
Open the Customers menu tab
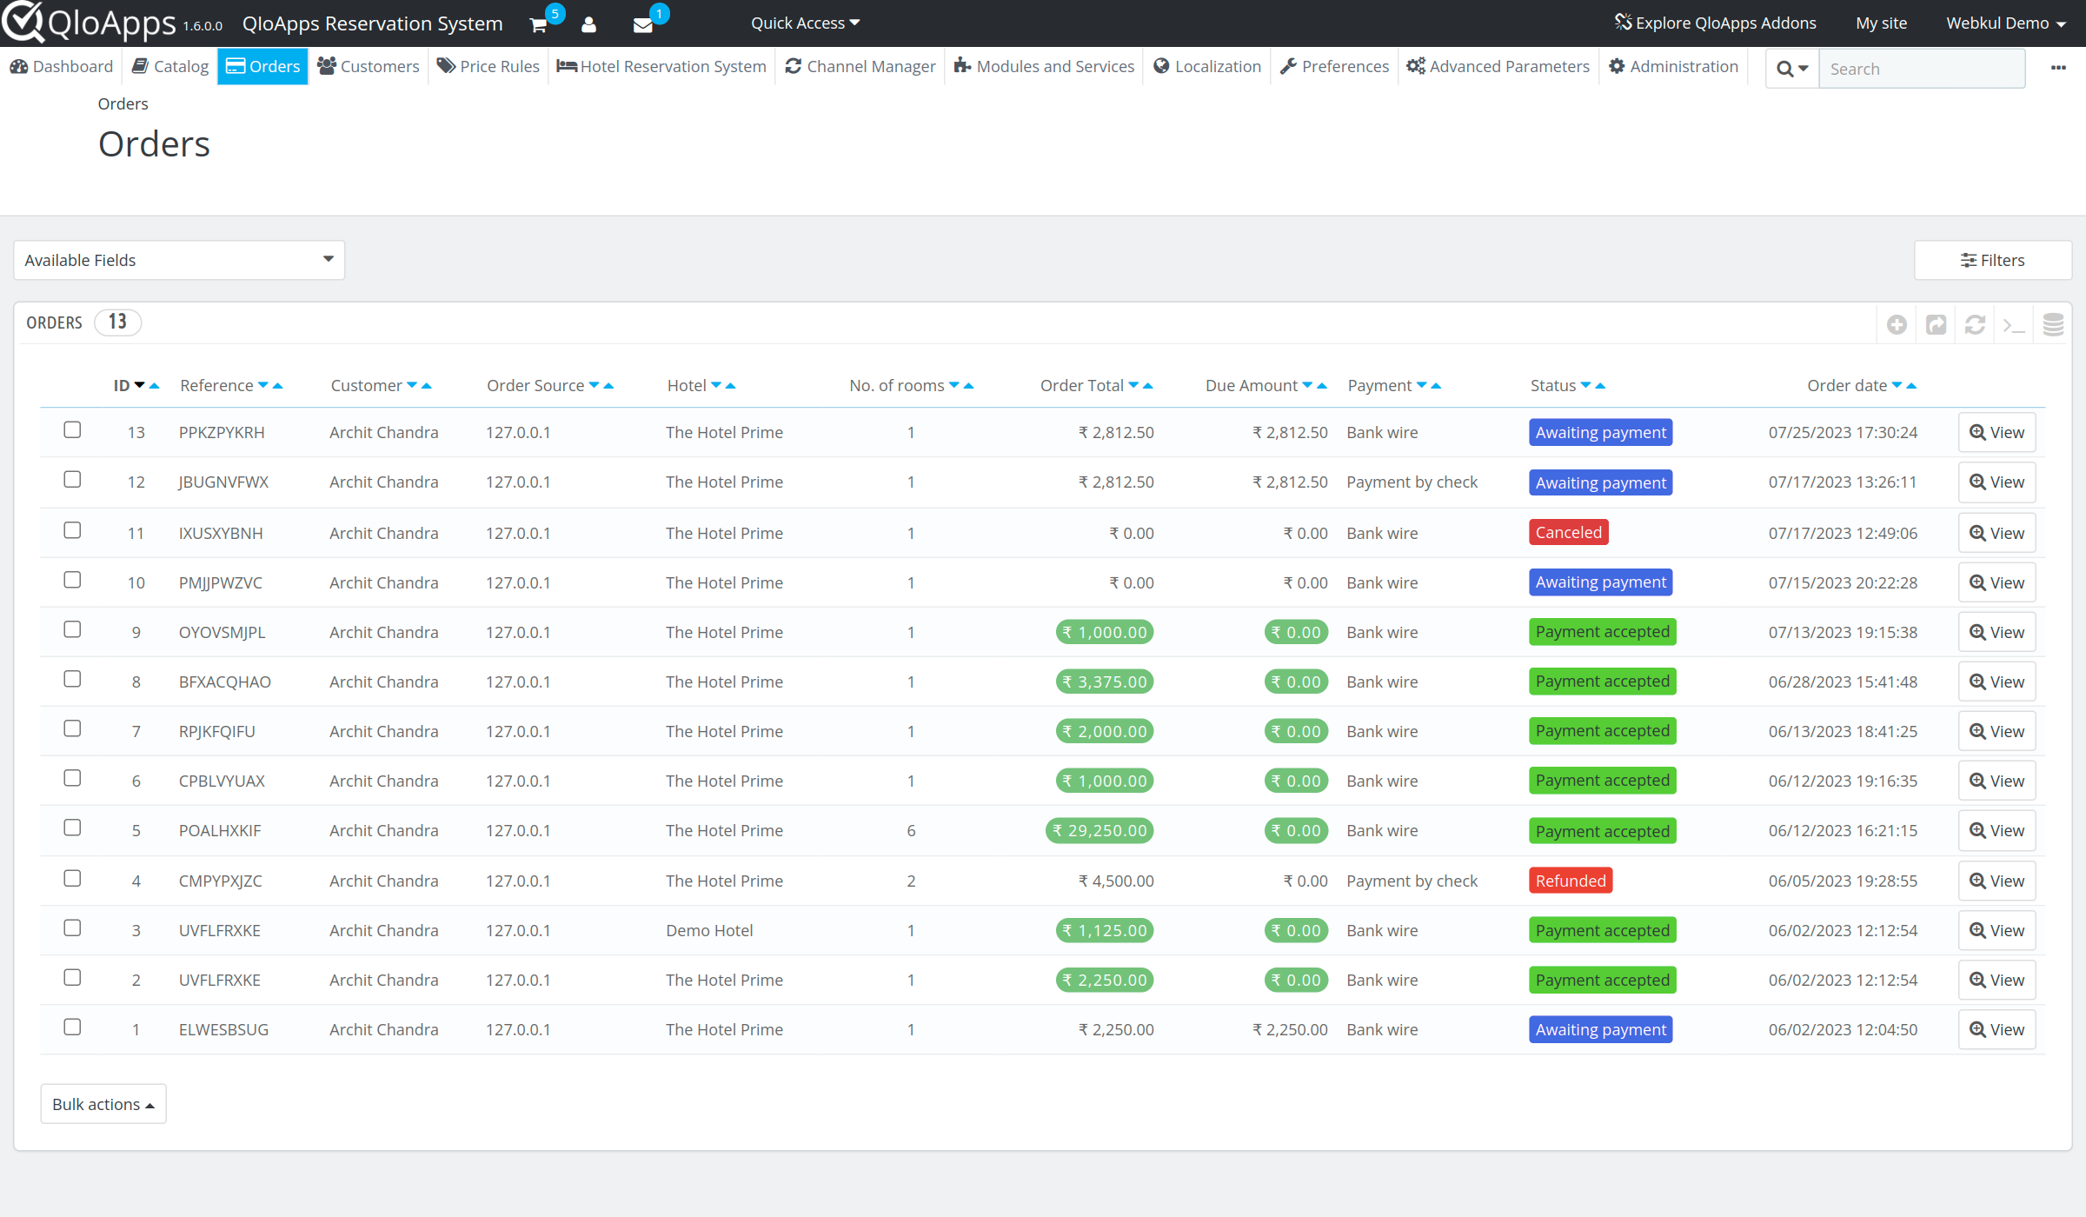click(x=369, y=67)
